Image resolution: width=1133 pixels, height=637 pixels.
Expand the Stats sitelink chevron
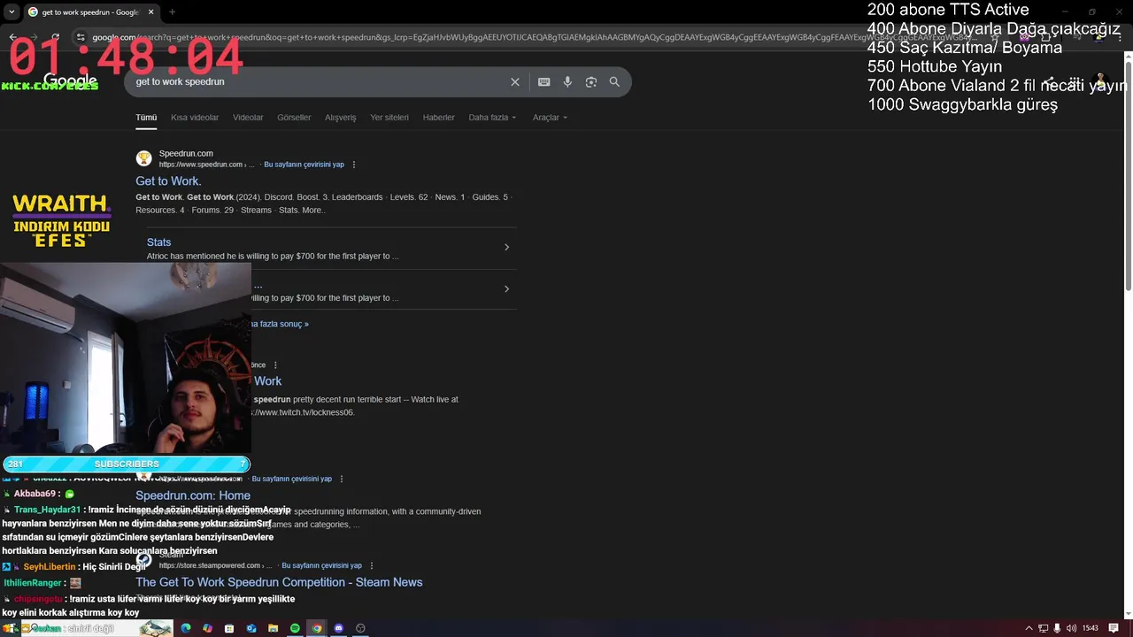pyautogui.click(x=506, y=248)
